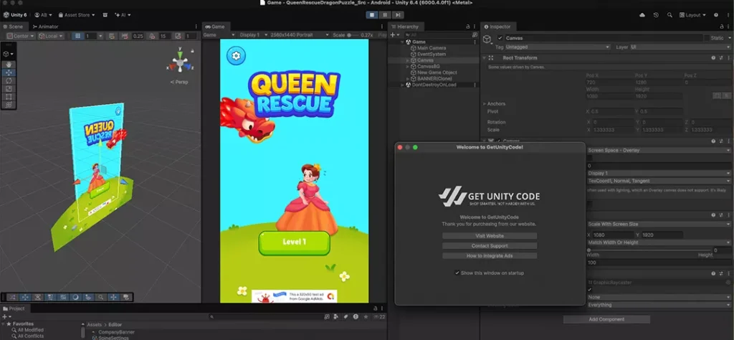This screenshot has height=340, width=734.
Task: Click the Step frame button
Action: tap(397, 15)
